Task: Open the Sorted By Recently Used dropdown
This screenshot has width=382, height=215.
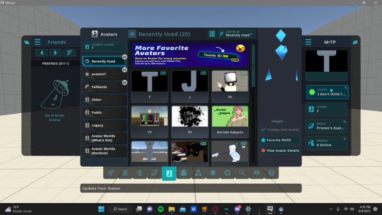Action: click(x=237, y=34)
